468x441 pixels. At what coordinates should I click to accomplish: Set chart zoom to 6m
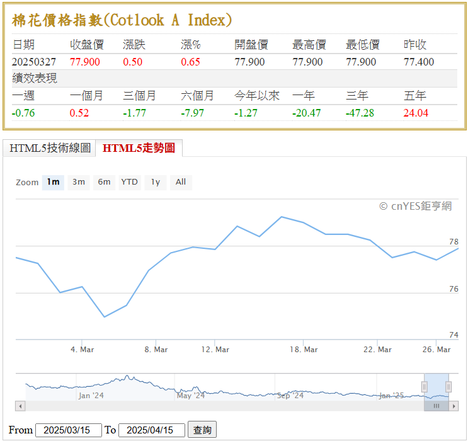[x=104, y=182]
